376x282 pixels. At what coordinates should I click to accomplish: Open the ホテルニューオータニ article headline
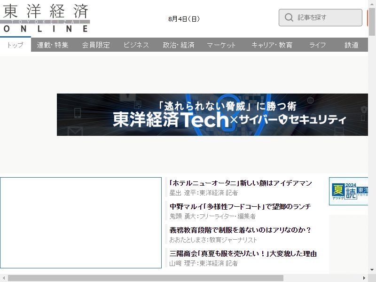click(x=240, y=183)
